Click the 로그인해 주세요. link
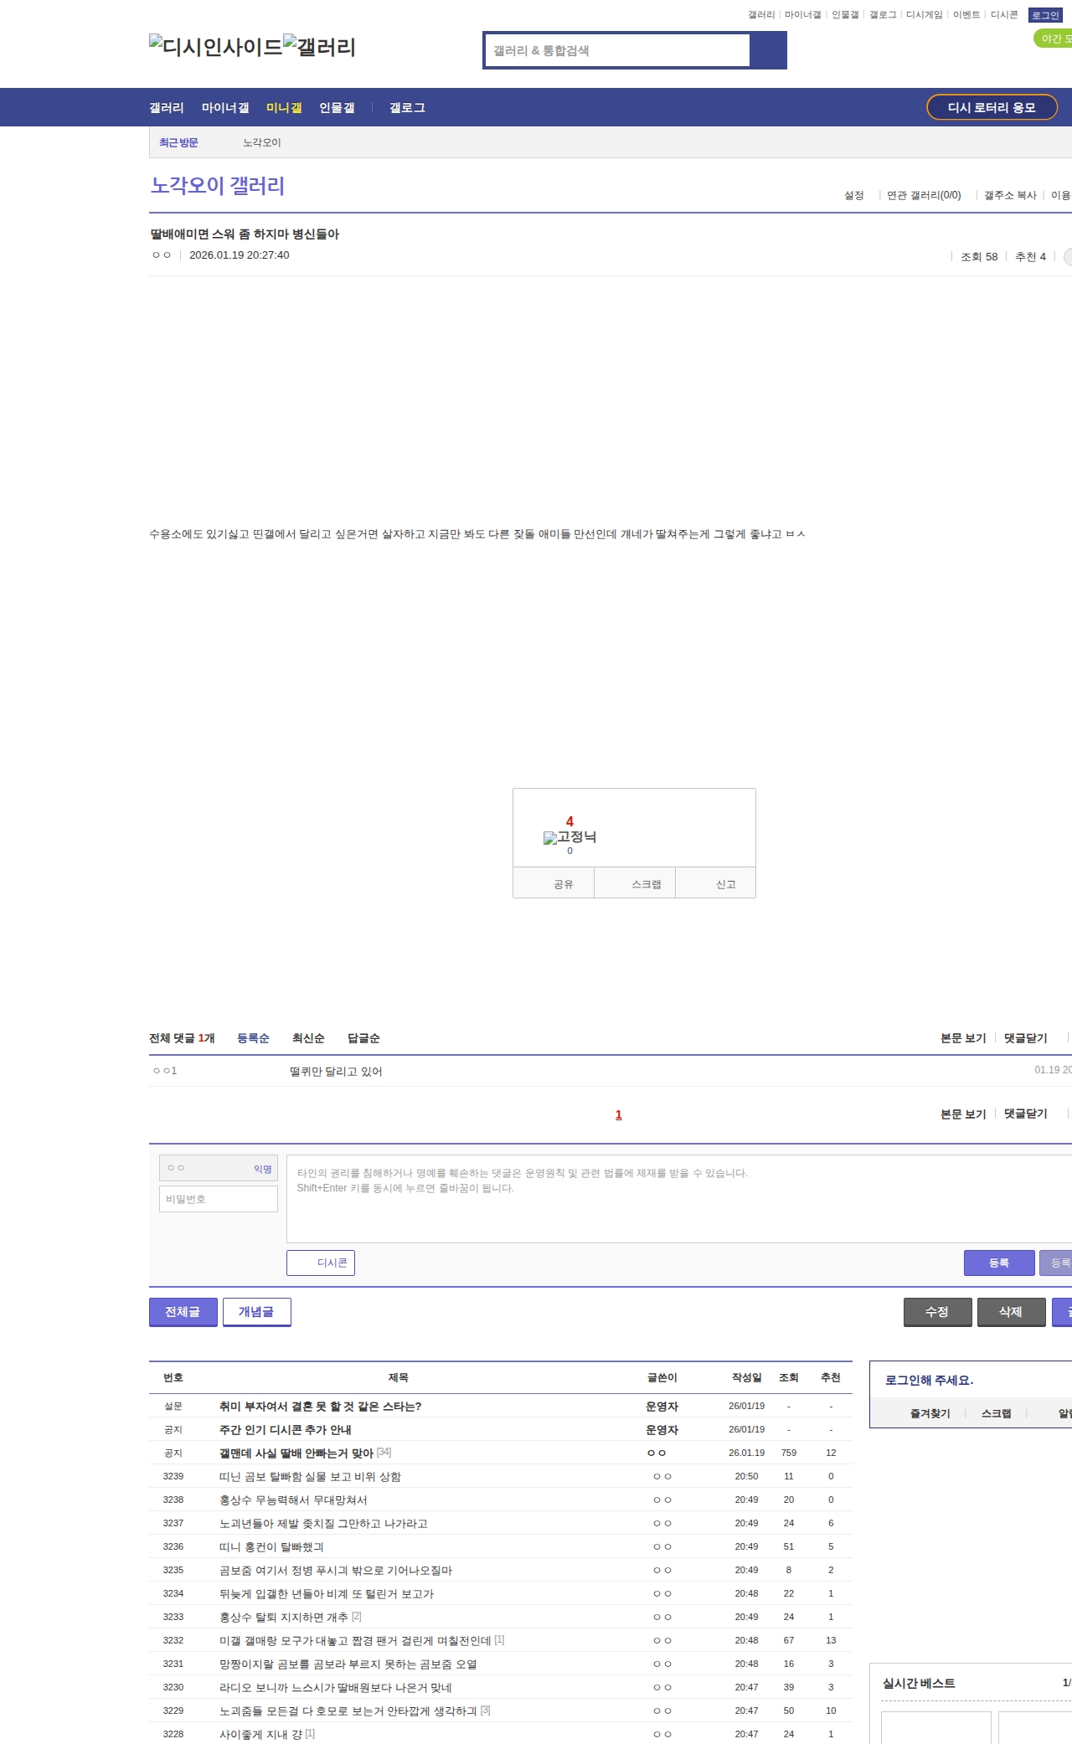 click(x=929, y=1381)
